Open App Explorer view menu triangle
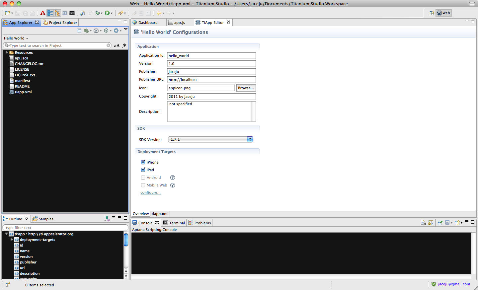This screenshot has width=478, height=290. pyautogui.click(x=126, y=29)
